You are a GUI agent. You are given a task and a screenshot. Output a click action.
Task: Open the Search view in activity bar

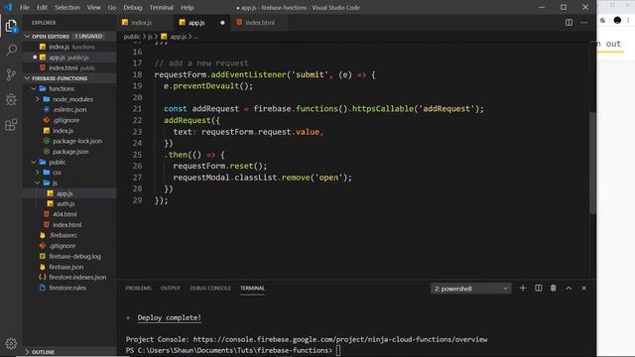pyautogui.click(x=11, y=51)
